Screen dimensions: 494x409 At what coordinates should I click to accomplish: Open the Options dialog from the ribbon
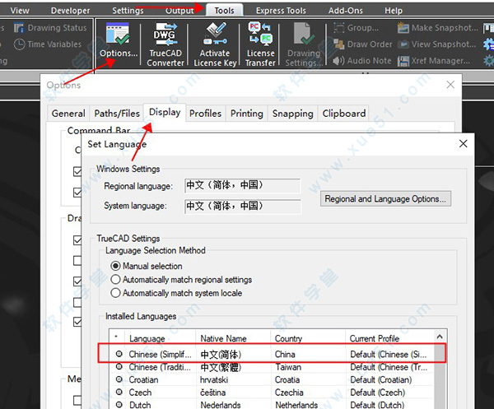pos(119,44)
